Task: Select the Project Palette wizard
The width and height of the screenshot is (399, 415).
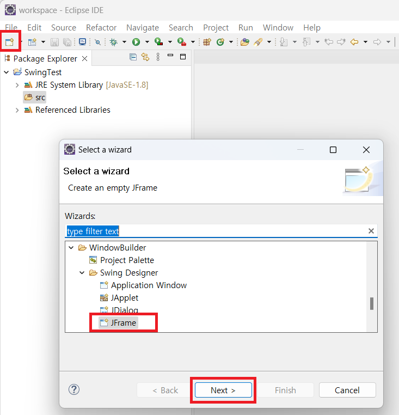Action: click(x=121, y=260)
